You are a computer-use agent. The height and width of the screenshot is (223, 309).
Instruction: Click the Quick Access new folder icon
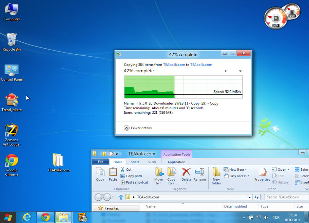pos(104,154)
